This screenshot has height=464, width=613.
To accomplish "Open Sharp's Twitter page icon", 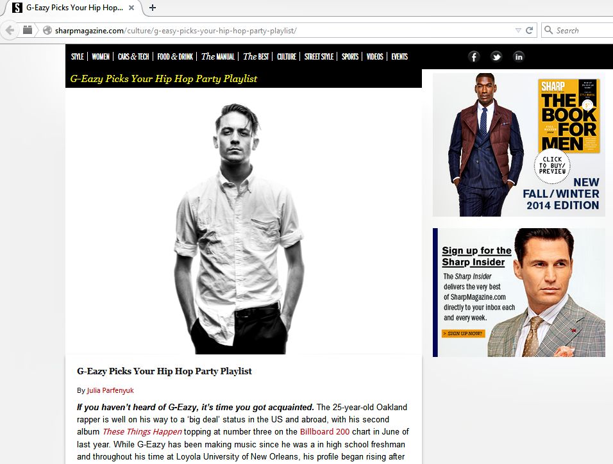I will click(496, 57).
